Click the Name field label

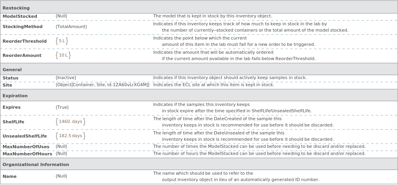(10, 176)
